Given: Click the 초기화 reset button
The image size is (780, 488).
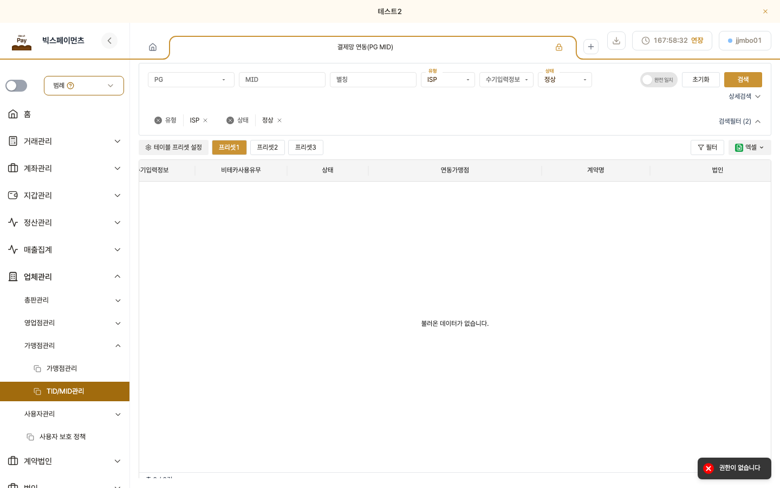Looking at the screenshot, I should 701,80.
